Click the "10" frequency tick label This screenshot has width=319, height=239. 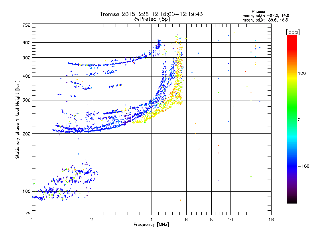click(x=230, y=219)
